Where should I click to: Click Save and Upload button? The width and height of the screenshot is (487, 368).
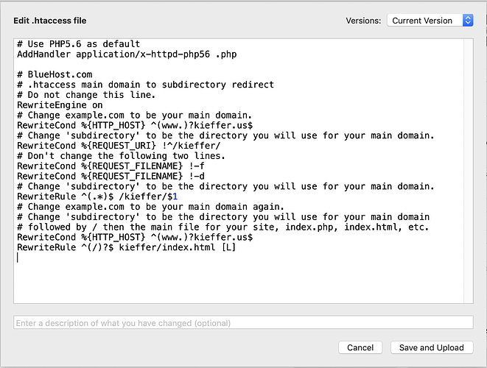(432, 347)
